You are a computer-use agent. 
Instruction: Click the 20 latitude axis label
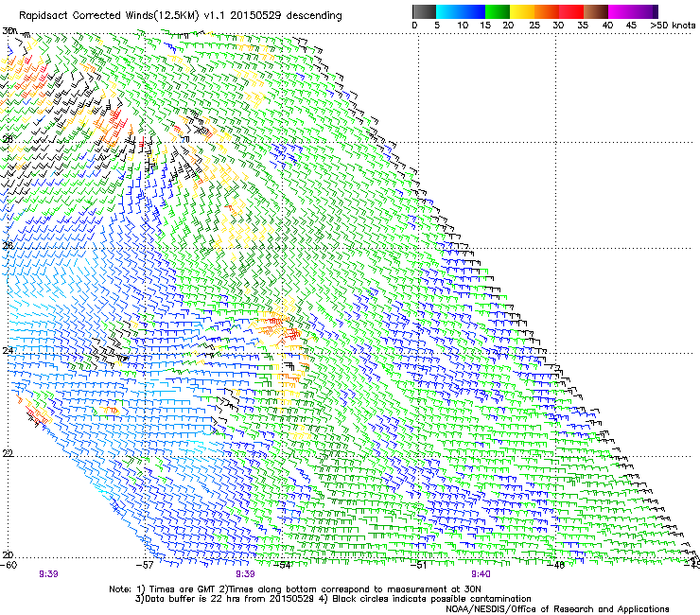tap(8, 555)
